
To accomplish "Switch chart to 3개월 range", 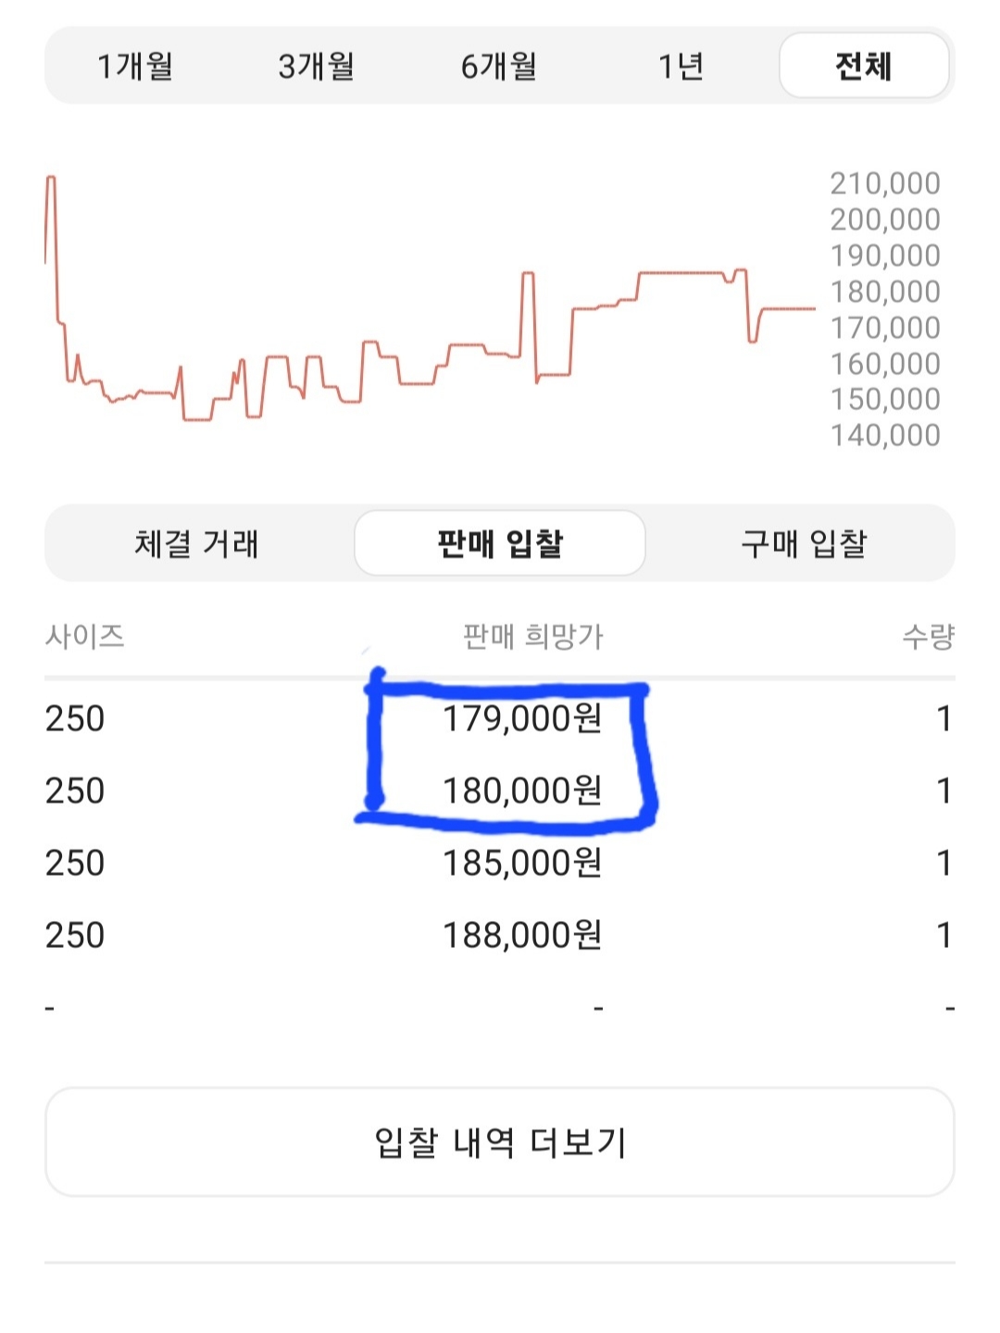I will [317, 66].
